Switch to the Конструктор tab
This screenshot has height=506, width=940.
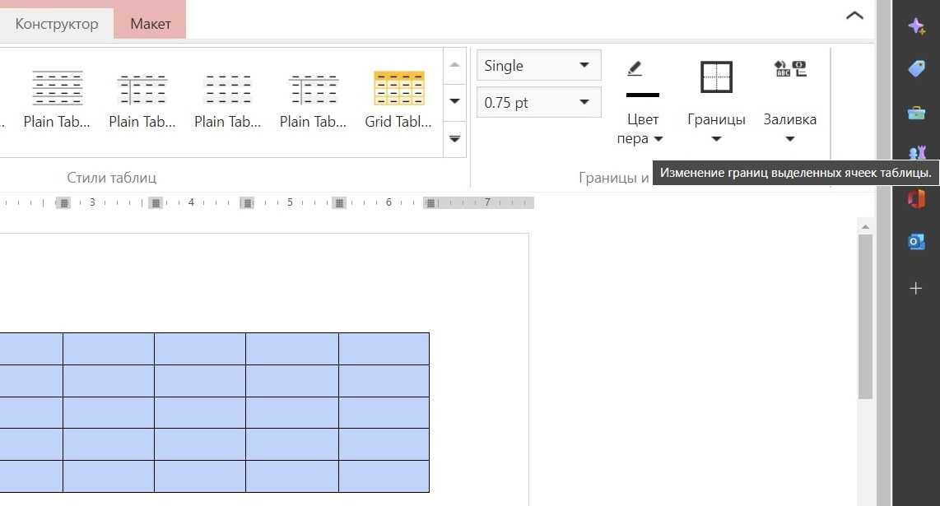pyautogui.click(x=57, y=24)
